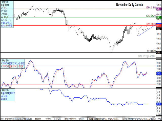
Task: Click the @RSX14 symbol marker in the price legend
Action: coord(1,5)
